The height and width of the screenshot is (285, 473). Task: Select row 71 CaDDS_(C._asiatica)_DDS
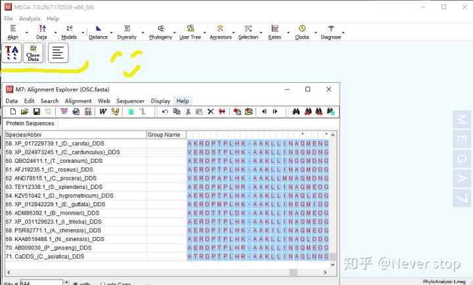(76, 256)
